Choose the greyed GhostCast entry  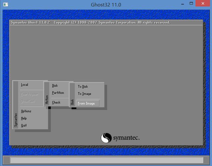click(x=28, y=101)
